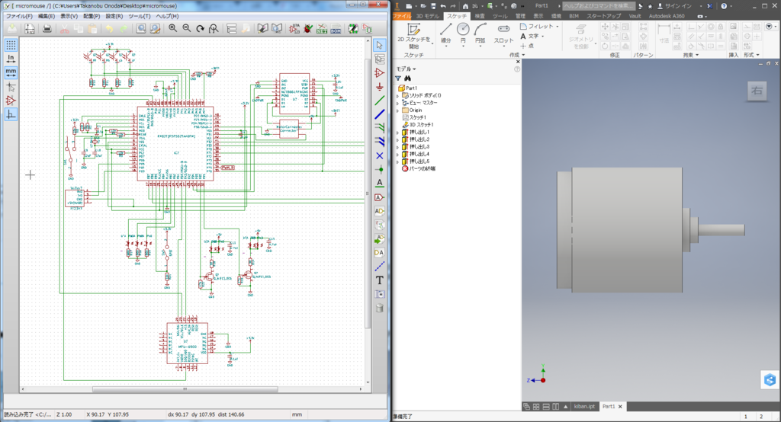Open the ツール(T) menu in KiCad
Image resolution: width=781 pixels, height=422 pixels.
pos(140,16)
